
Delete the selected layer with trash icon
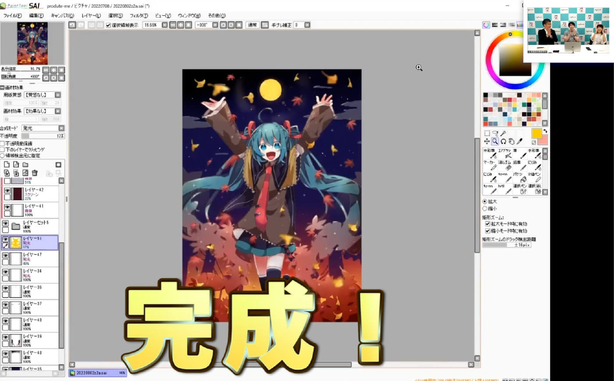point(35,173)
